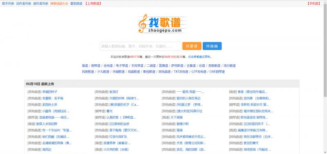Open the 简谱 category link

coord(85,66)
